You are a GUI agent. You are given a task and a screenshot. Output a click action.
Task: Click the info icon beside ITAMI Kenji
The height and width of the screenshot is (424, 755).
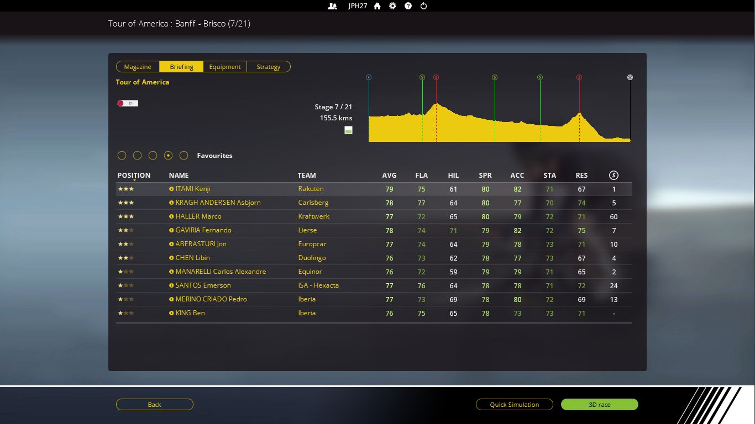coord(171,189)
